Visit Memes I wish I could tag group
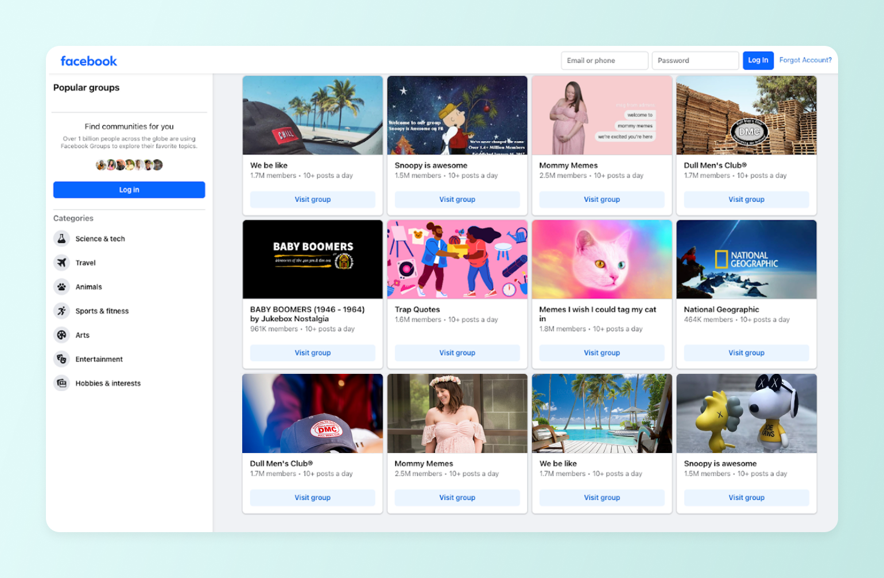 tap(602, 353)
